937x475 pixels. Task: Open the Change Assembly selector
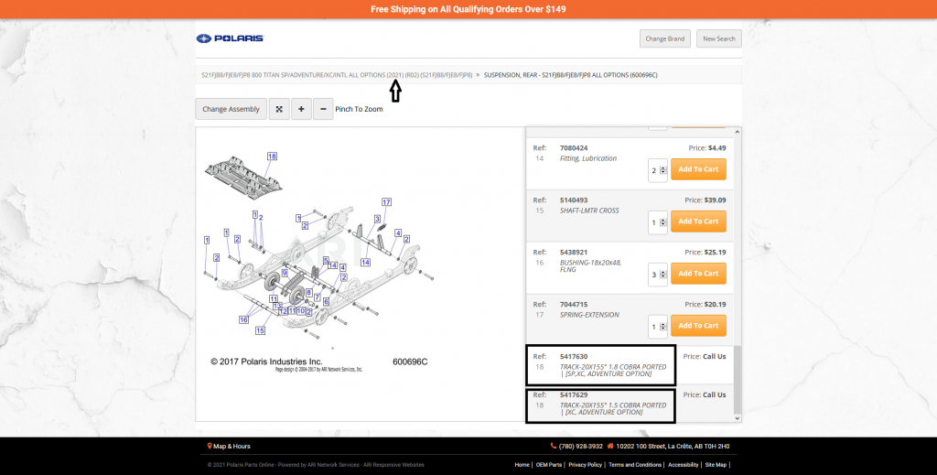[x=231, y=109]
